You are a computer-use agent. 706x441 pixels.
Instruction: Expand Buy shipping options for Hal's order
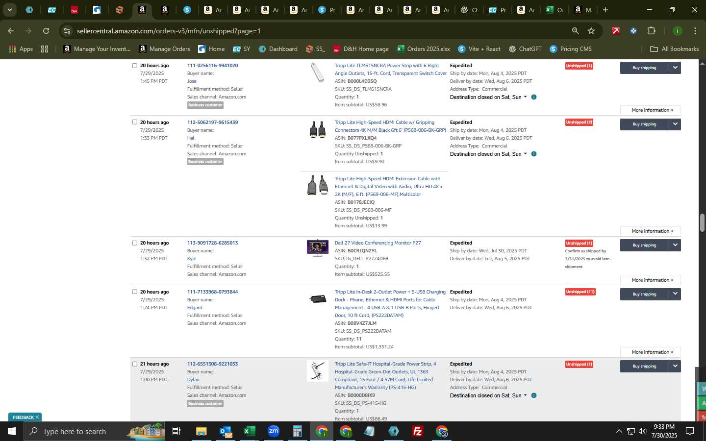(675, 124)
